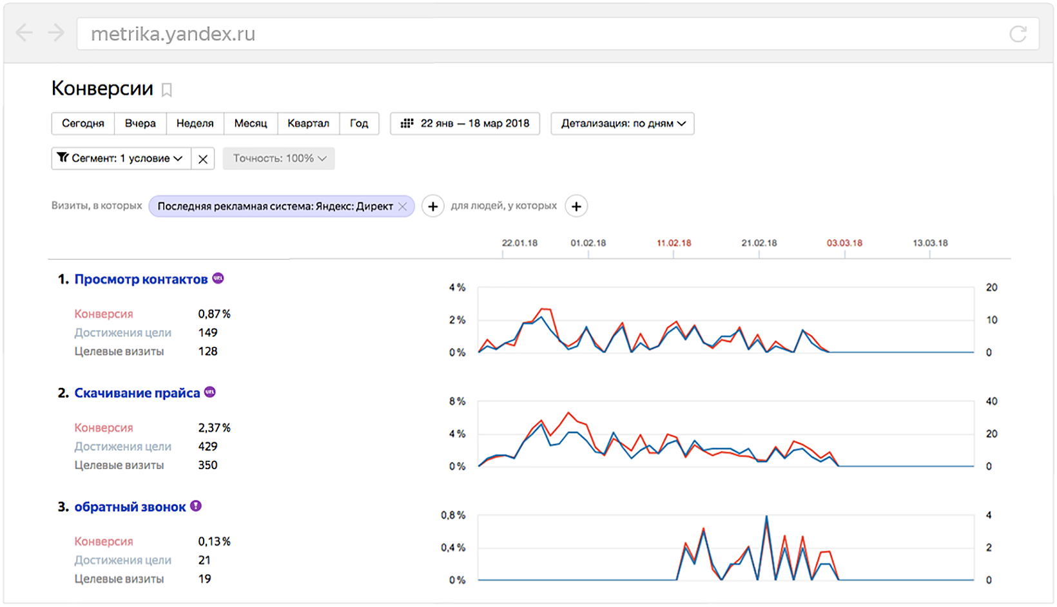Click purple icon beside обратный звонок
Screen dimensions: 1057x607
point(196,506)
